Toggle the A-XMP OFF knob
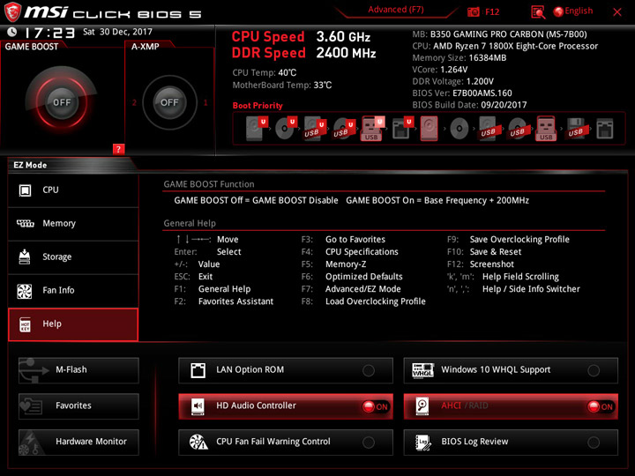The width and height of the screenshot is (635, 476). (169, 102)
